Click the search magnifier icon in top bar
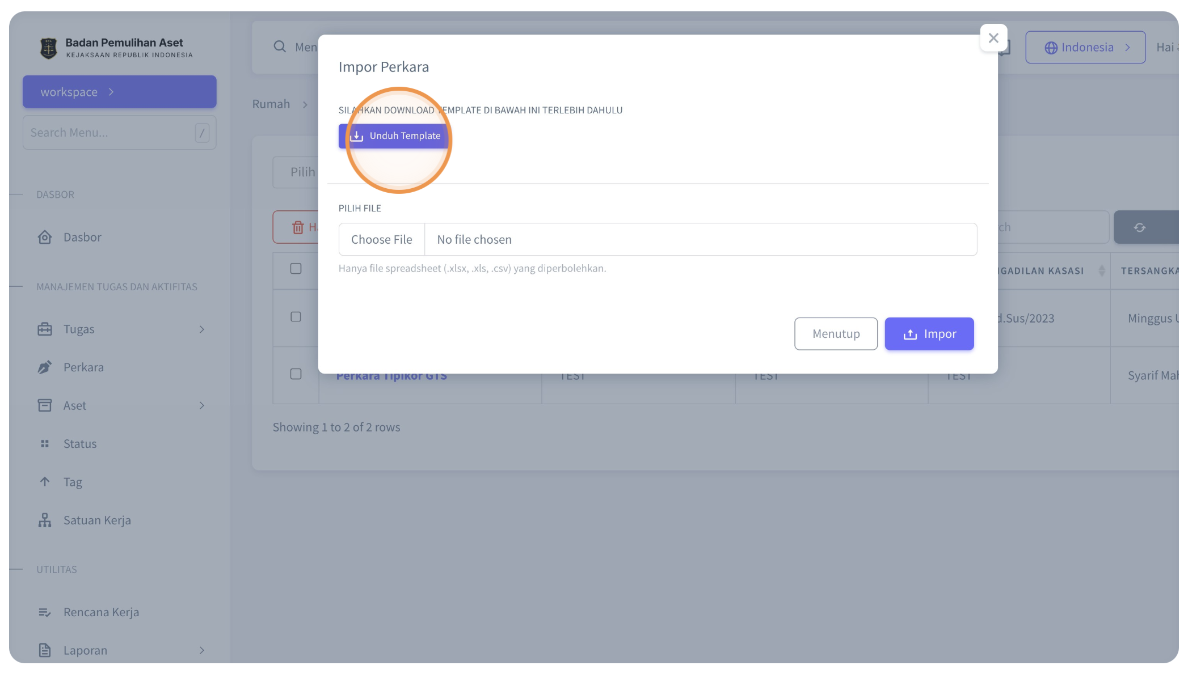 click(x=280, y=46)
